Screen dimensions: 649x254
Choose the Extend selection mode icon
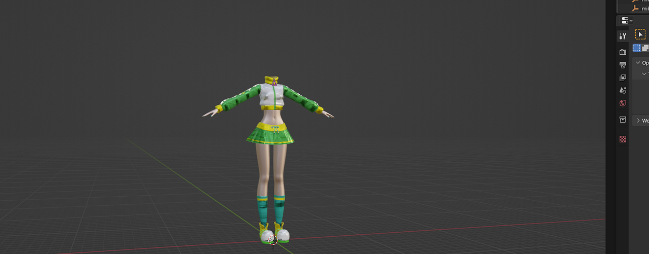pos(645,48)
